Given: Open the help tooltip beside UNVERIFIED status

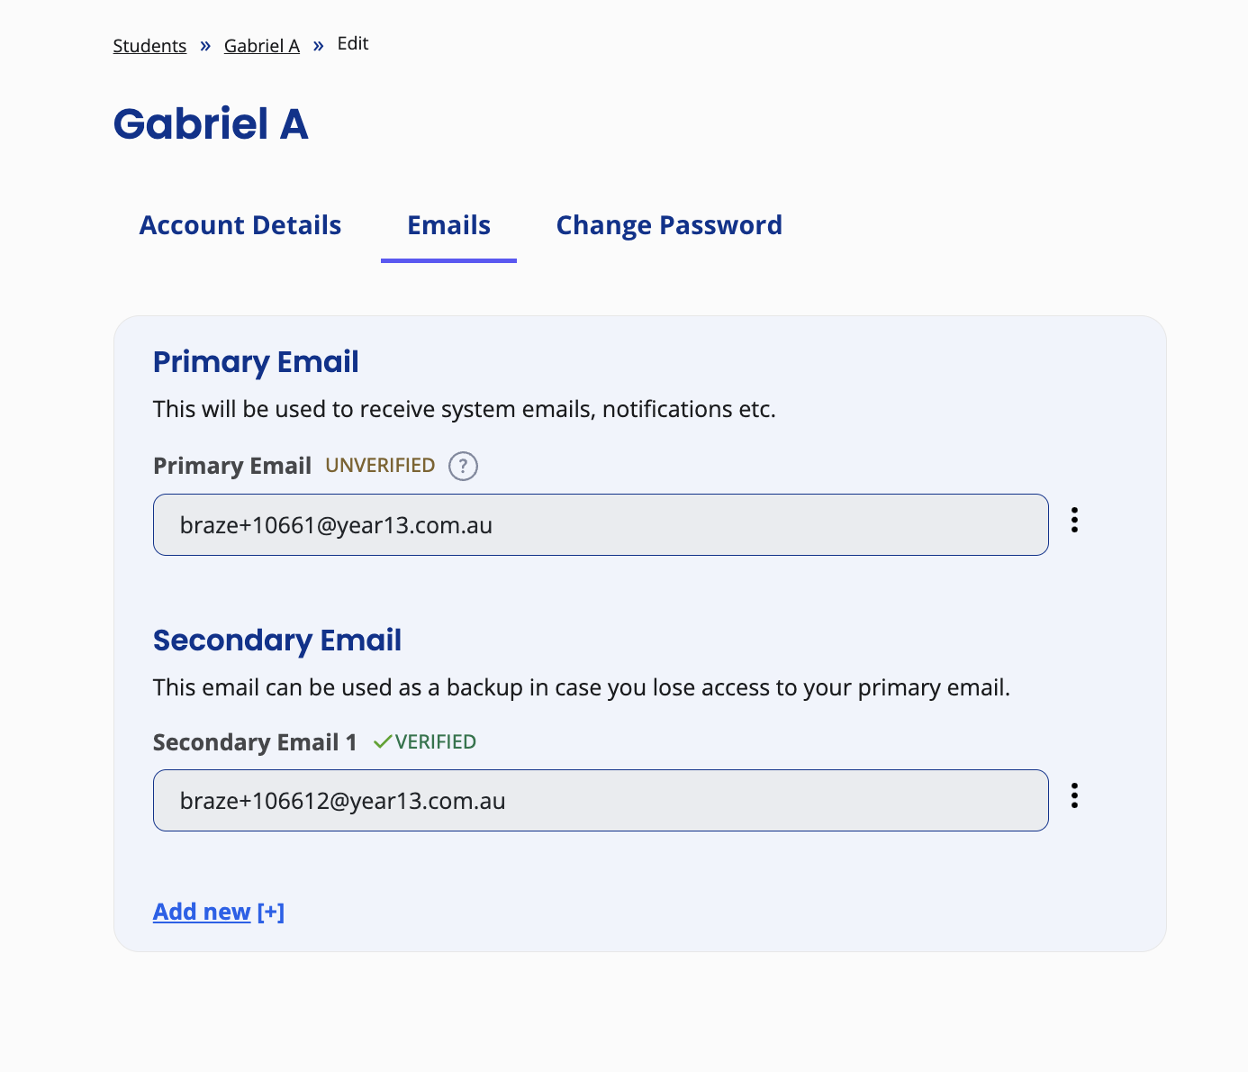Looking at the screenshot, I should click(463, 466).
